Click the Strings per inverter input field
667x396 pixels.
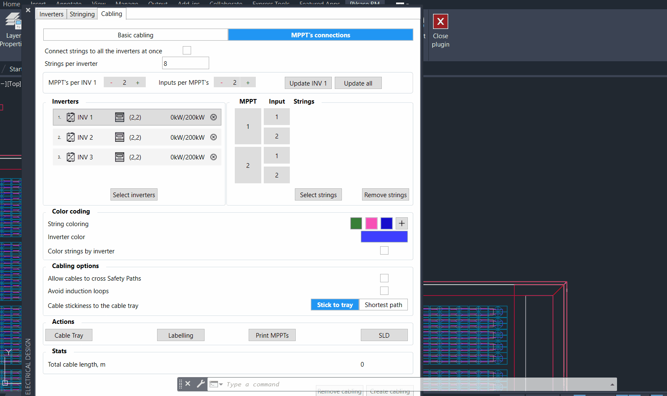click(185, 63)
